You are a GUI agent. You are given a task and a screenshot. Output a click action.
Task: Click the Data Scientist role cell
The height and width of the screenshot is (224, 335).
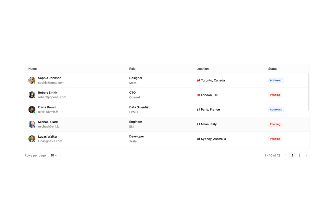pos(139,107)
